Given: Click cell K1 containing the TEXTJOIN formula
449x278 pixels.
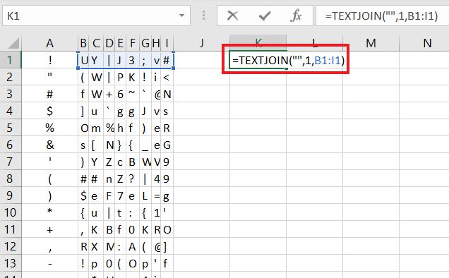Looking at the screenshot, I should coord(258,60).
